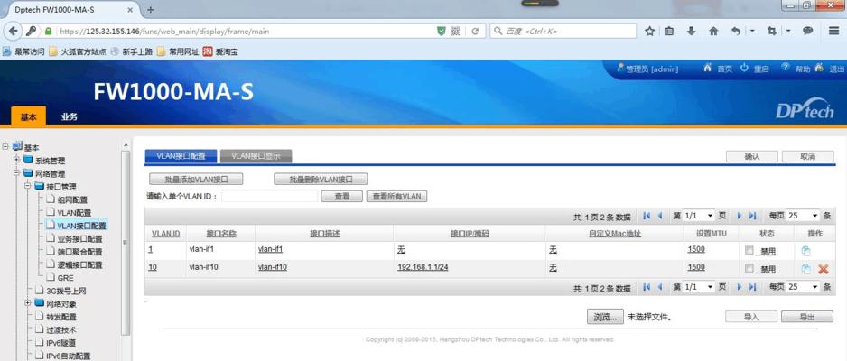This screenshot has width=847, height=361.
Task: Click the 导出 export button
Action: pyautogui.click(x=807, y=317)
